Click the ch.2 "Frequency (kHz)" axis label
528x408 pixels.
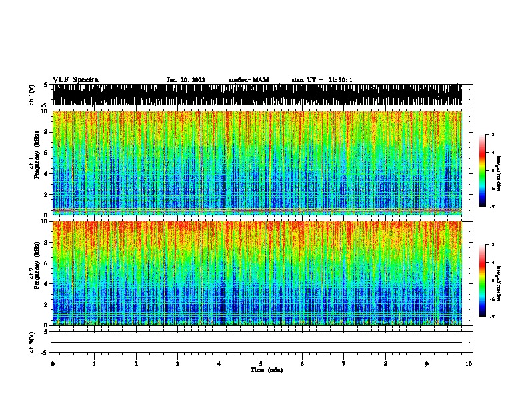pos(37,265)
